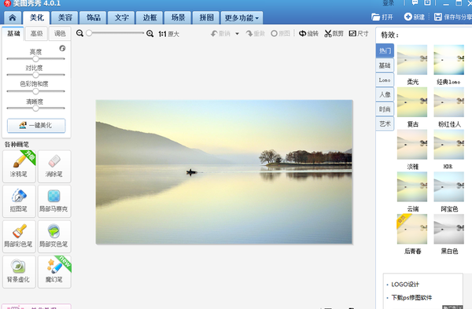Screen dimensions: 472x309
Task: Apply the 黑白色 black and white effect
Action: [x=449, y=229]
